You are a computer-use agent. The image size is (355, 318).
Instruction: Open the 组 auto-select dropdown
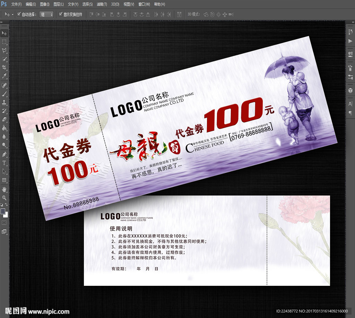pyautogui.click(x=46, y=15)
